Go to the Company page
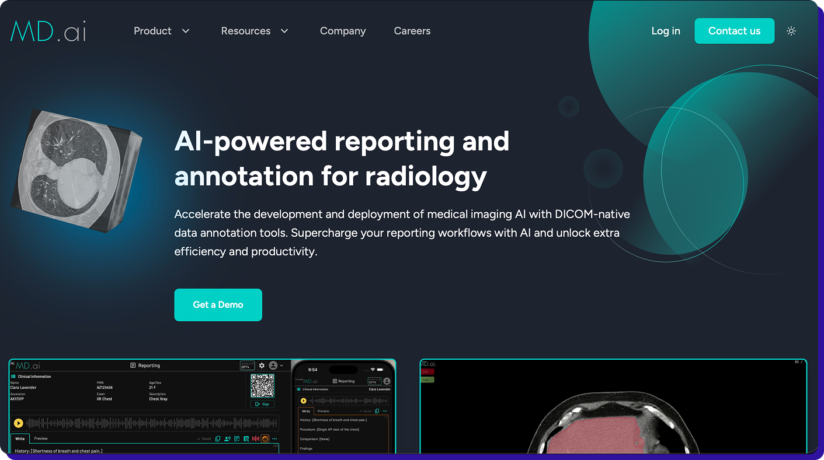 pyautogui.click(x=343, y=31)
